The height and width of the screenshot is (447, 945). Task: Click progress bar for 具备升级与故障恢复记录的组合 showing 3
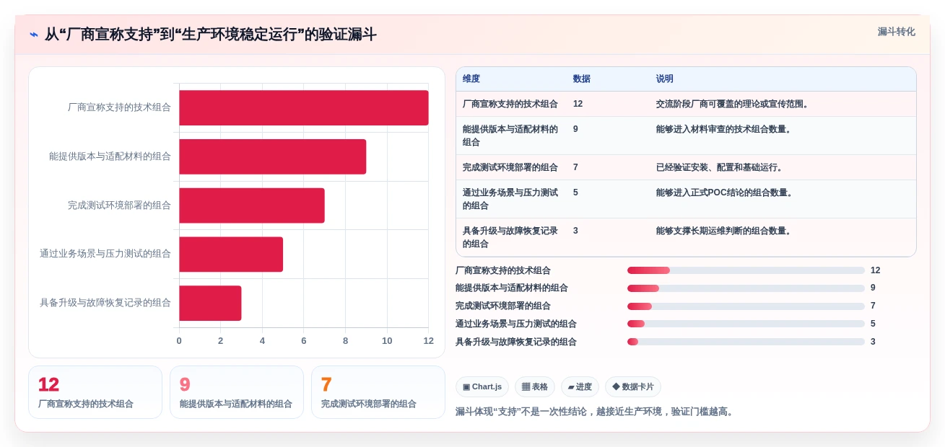coord(746,342)
